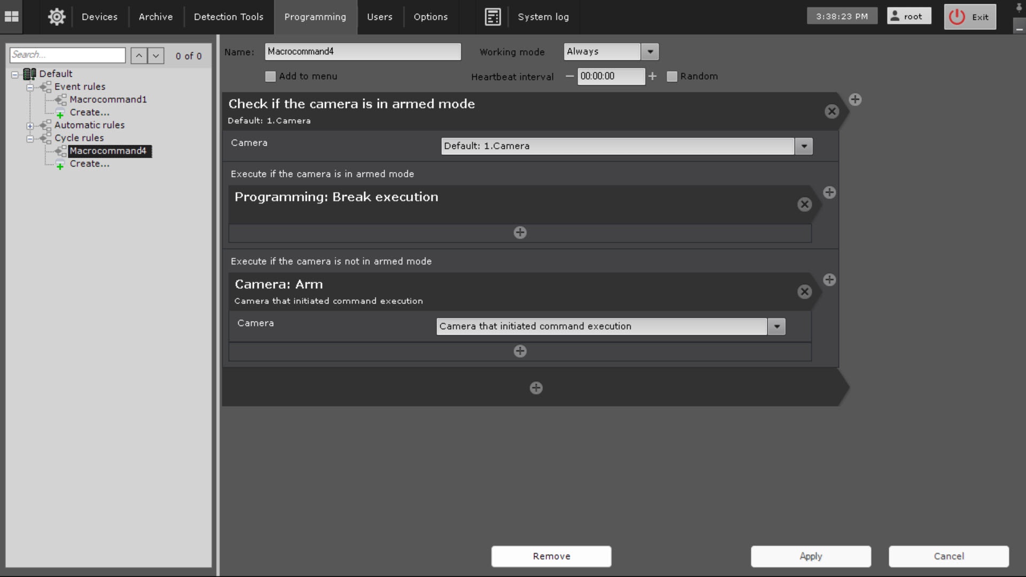Remove the Break execution action with X

[x=804, y=204]
